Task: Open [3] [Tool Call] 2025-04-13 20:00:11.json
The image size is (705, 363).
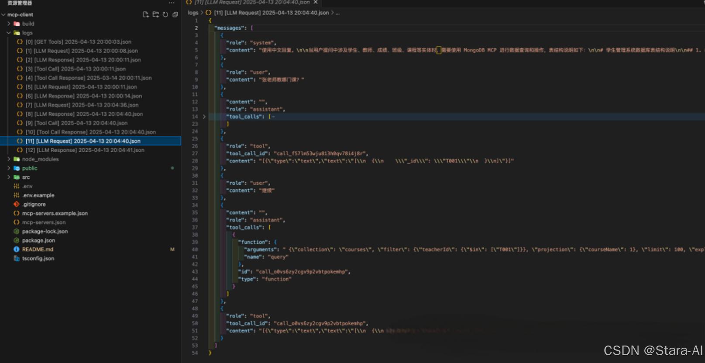Action: (76, 69)
